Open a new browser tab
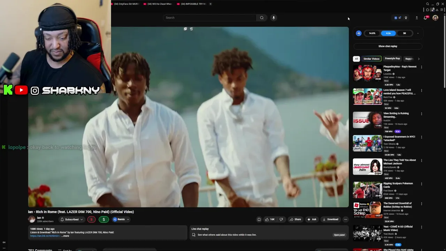Screen dimensions: 446x251 210,4
